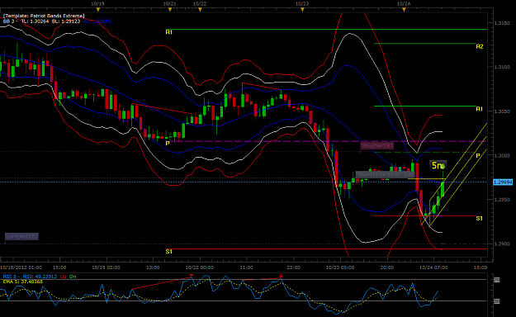Click the long green R1 label near 10/21
Viewport: 516px width, 317px height.
[x=168, y=32]
